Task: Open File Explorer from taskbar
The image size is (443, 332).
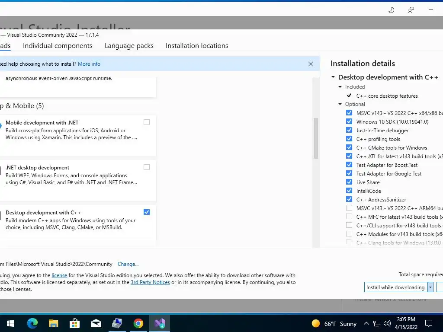Action: click(53, 323)
